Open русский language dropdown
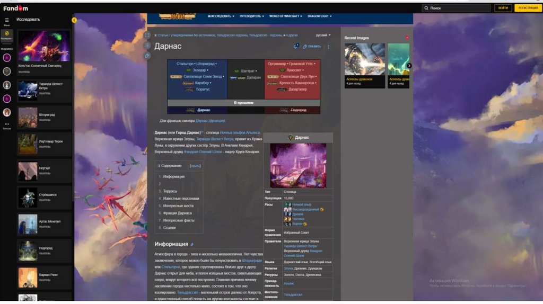Image resolution: width=543 pixels, height=304 pixels. pos(323,35)
